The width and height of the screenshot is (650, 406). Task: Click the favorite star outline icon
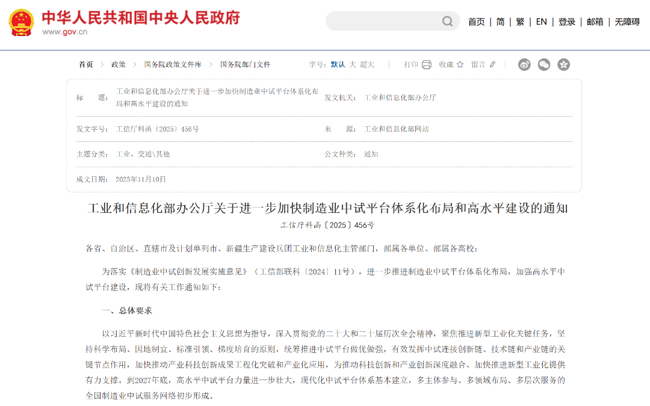click(x=460, y=64)
